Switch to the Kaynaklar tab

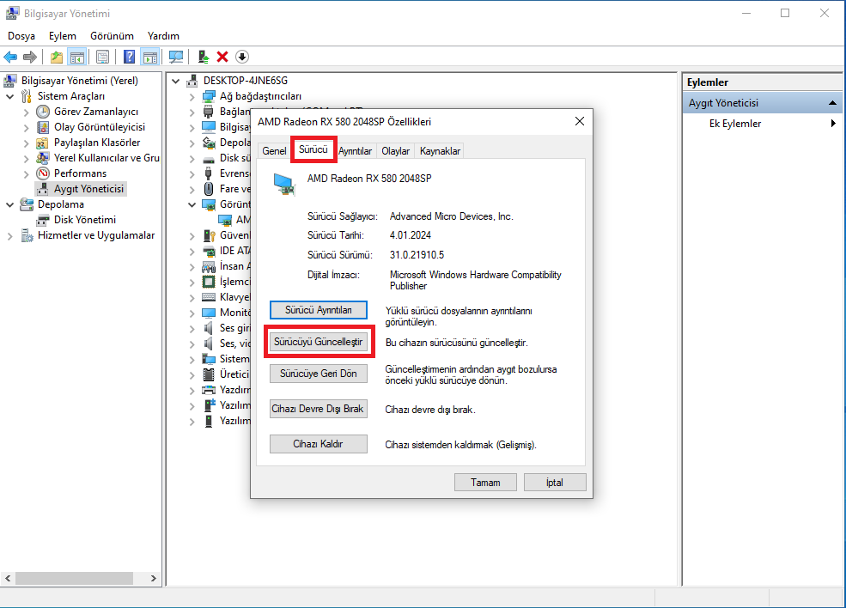pyautogui.click(x=440, y=151)
